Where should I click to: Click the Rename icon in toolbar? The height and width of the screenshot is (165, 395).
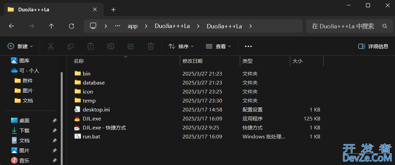point(111,46)
